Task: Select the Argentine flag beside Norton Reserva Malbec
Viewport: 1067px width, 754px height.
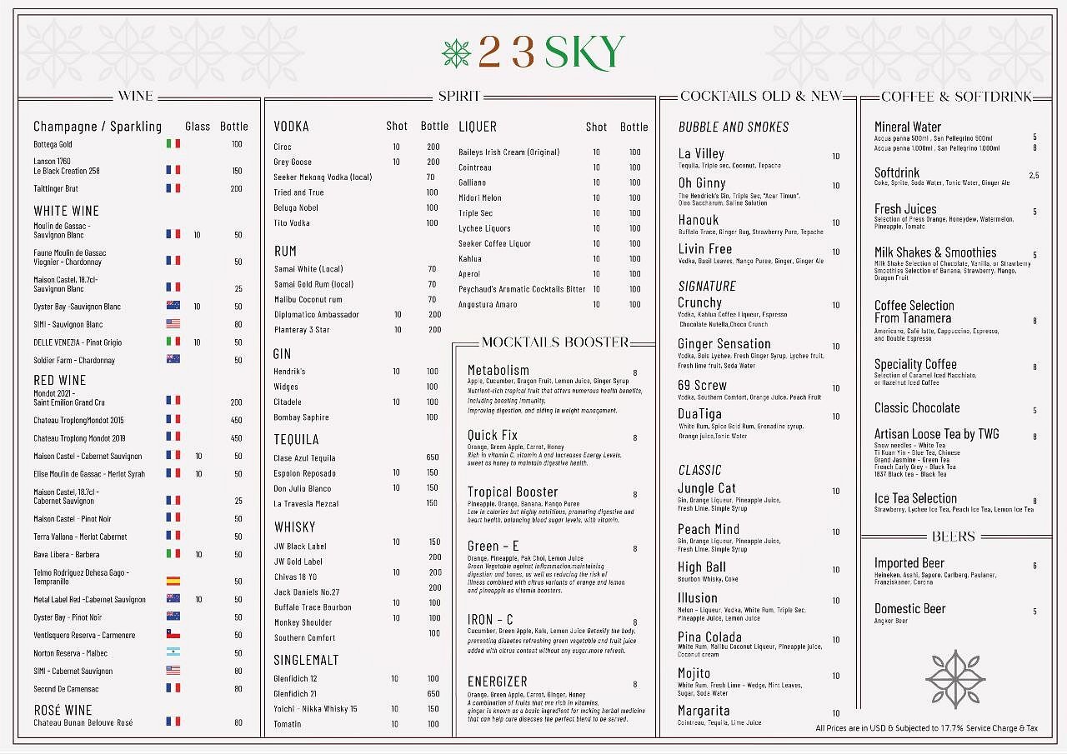Action: (173, 652)
